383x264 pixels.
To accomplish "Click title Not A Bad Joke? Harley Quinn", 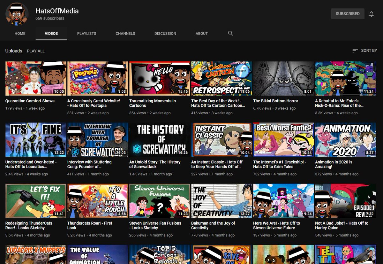I will [342, 225].
